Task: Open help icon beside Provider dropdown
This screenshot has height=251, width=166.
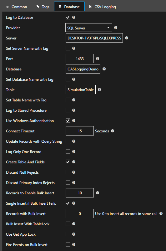Action: coord(116,28)
